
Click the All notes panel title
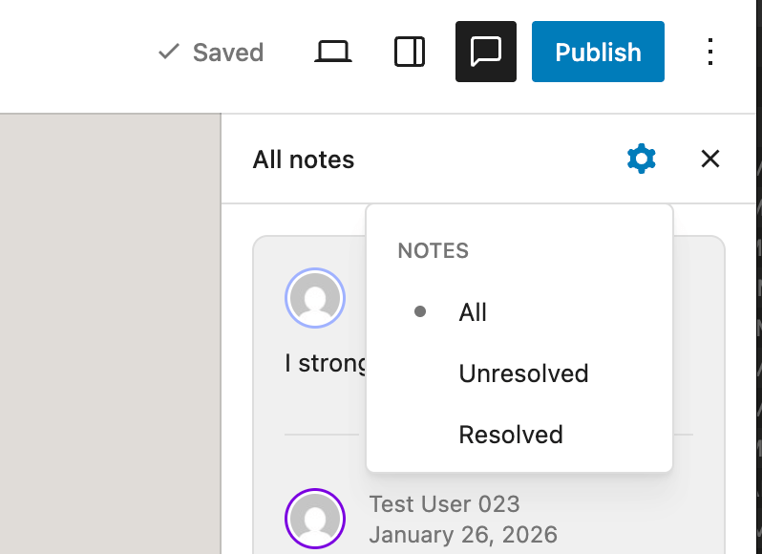pos(303,160)
